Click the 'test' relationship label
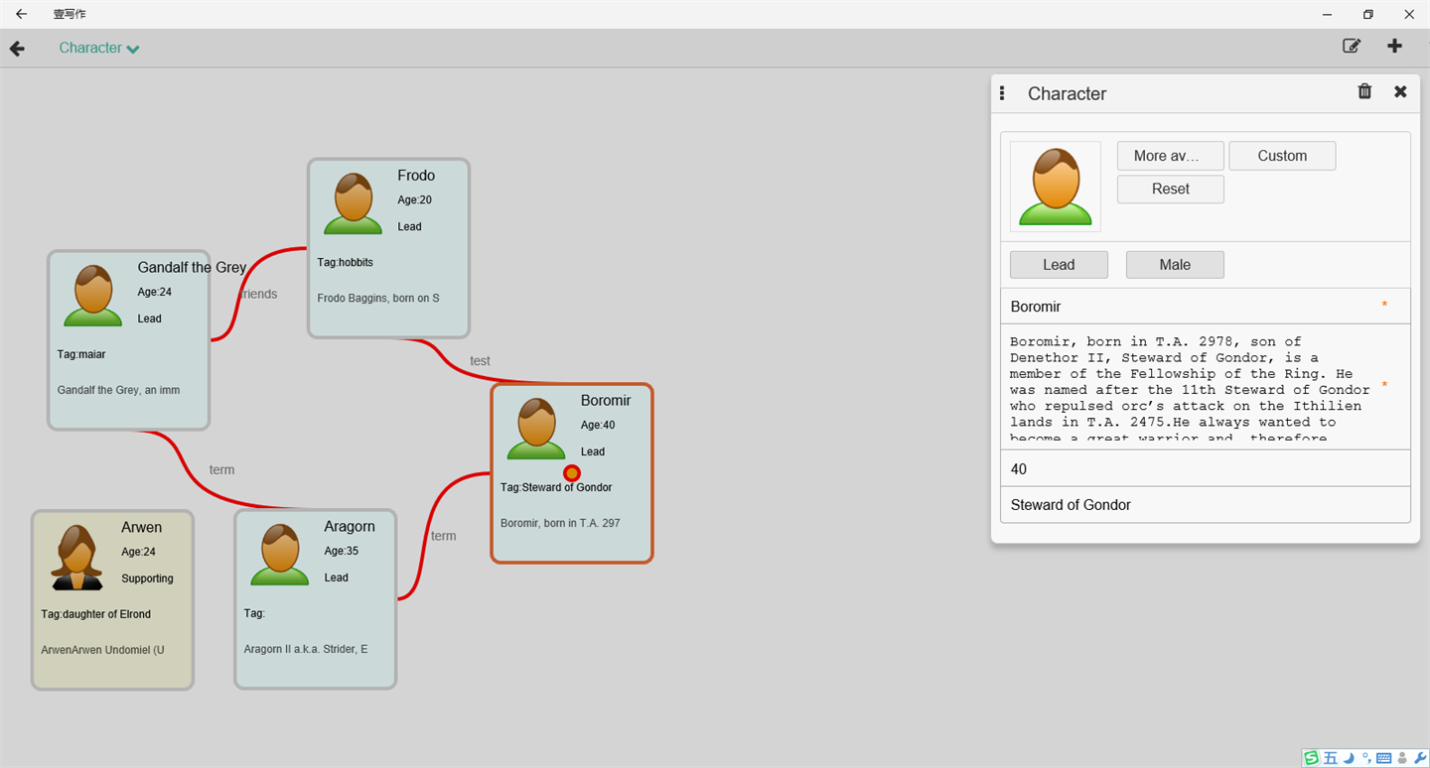This screenshot has width=1430, height=768. [x=480, y=361]
